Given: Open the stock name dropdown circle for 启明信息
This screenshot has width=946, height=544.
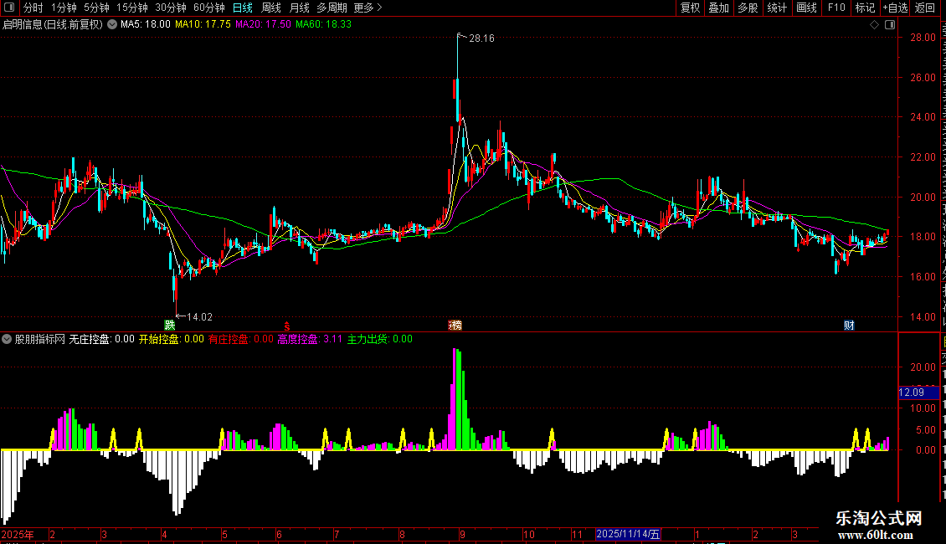Looking at the screenshot, I should click(112, 25).
